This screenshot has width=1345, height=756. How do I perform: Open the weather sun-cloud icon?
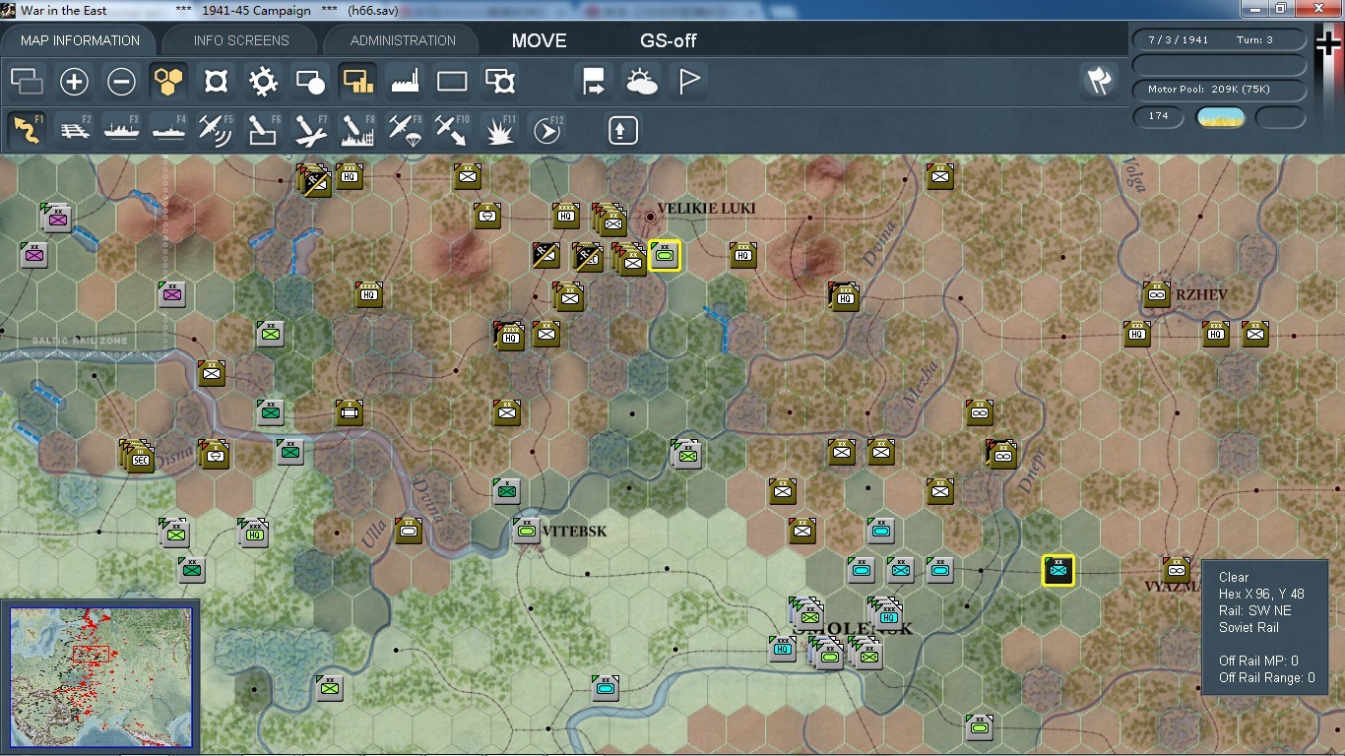(641, 82)
